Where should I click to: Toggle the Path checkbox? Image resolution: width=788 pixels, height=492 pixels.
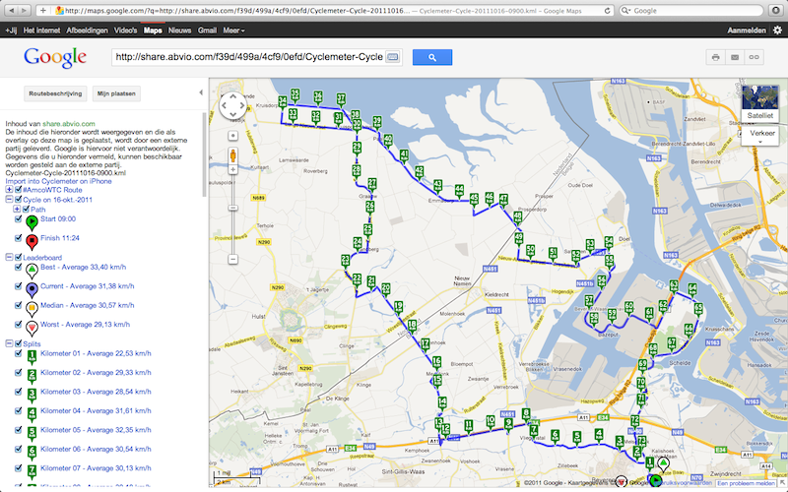(x=27, y=210)
